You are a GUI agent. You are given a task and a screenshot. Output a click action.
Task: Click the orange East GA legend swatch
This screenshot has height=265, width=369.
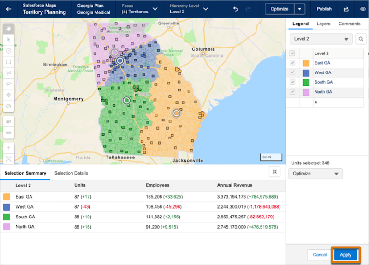pos(306,63)
